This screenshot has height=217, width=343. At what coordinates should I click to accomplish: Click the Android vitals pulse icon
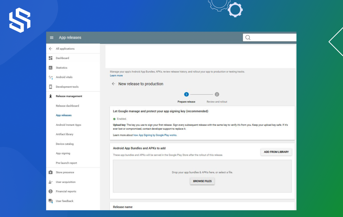tap(51, 77)
